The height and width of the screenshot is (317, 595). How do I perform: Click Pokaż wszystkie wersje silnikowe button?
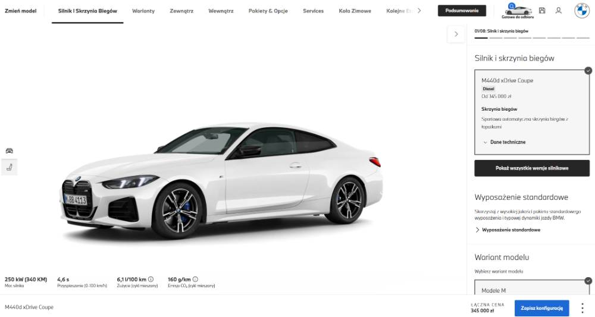532,168
